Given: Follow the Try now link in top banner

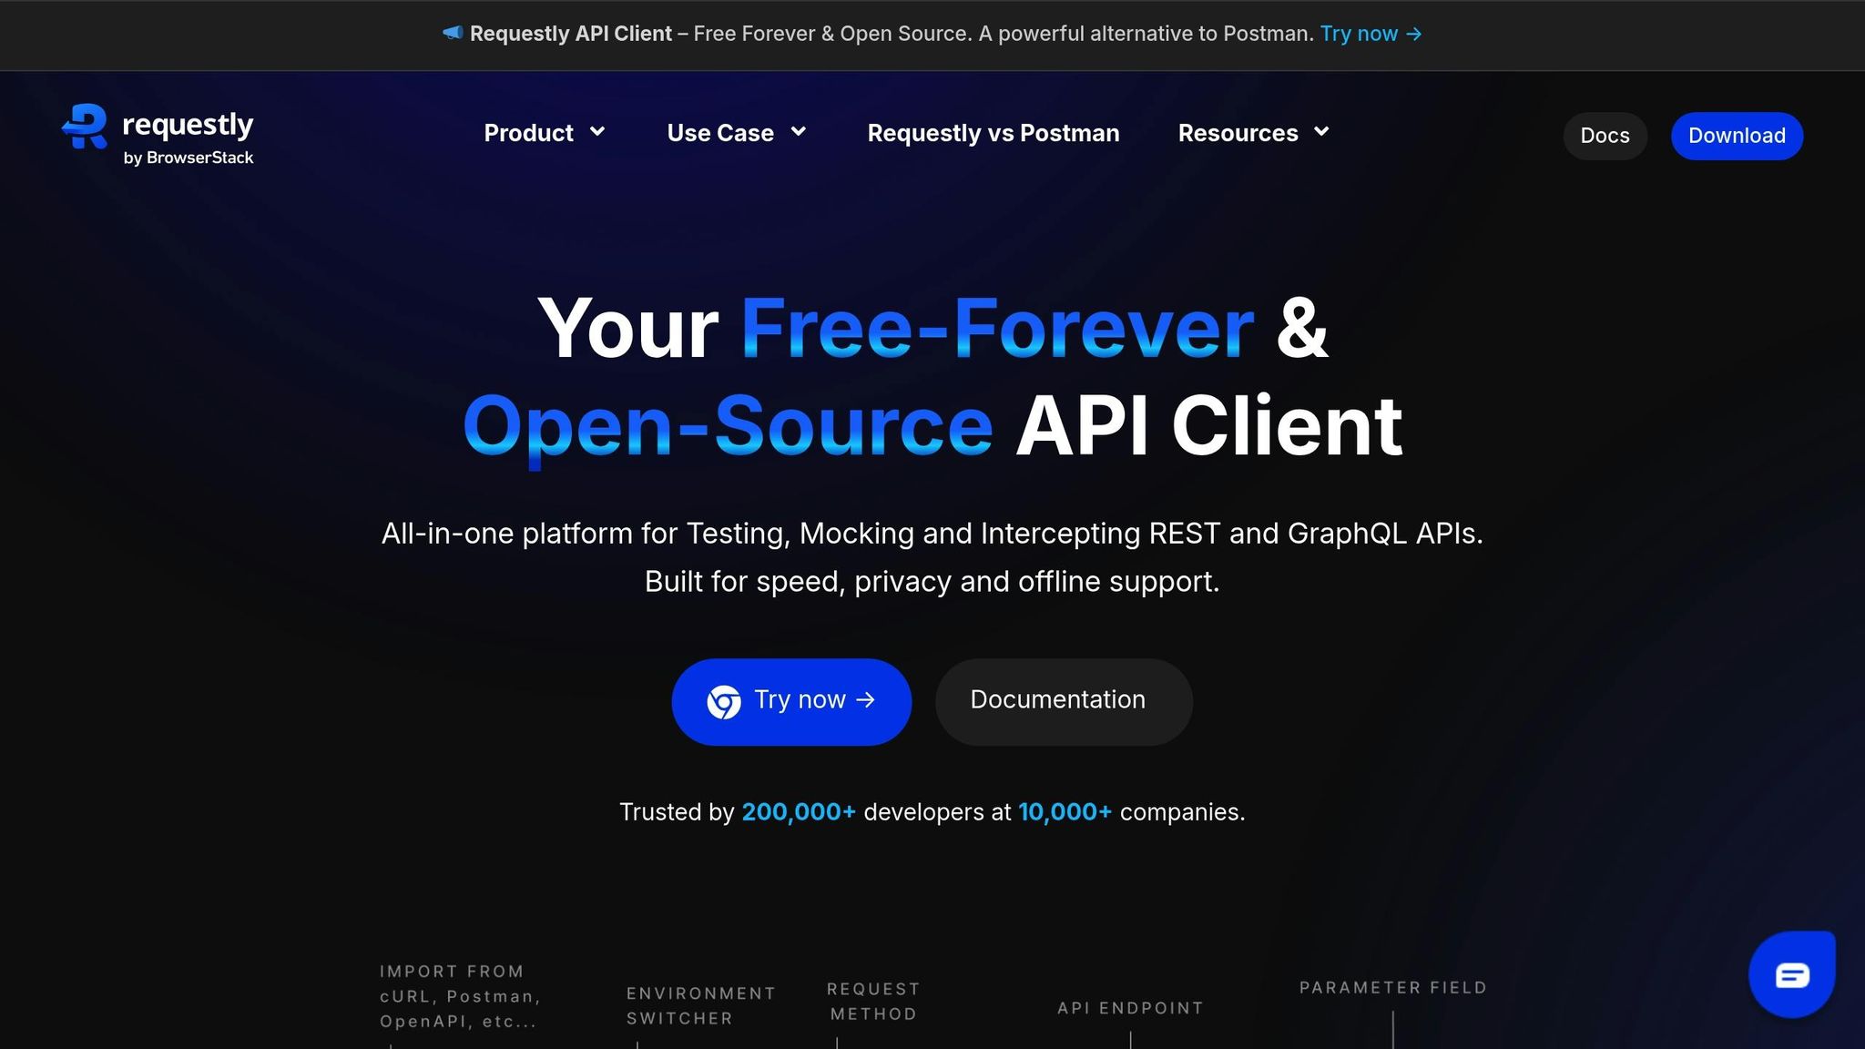Looking at the screenshot, I should pyautogui.click(x=1371, y=34).
